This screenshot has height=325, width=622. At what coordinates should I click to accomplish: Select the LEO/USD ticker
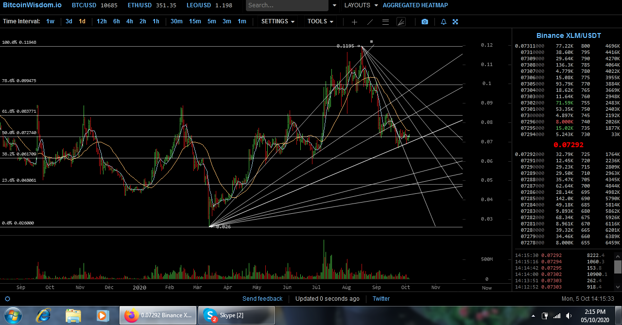point(209,5)
